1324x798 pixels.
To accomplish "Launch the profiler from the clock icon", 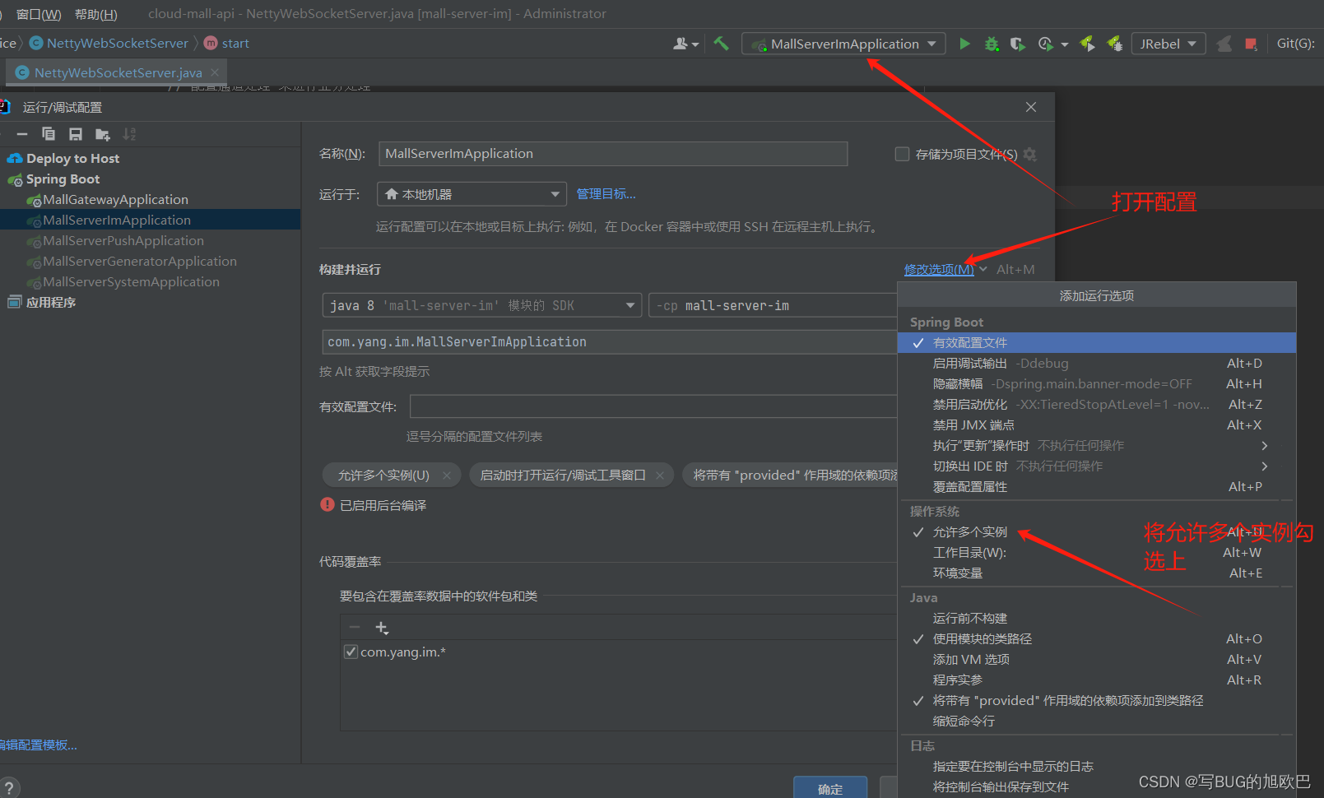I will click(1046, 43).
